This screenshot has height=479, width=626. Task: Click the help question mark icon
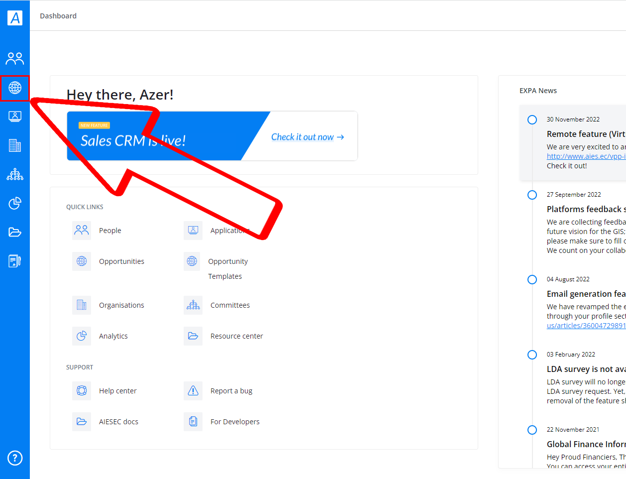tap(15, 458)
